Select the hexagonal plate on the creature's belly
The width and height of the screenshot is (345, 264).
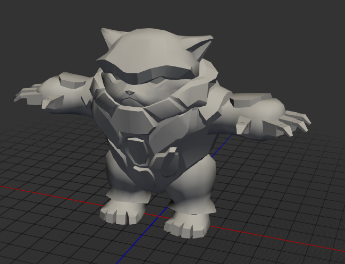tap(138, 151)
